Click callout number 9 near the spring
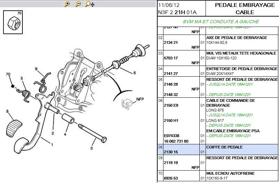This screenshot has width=279, height=183. click(x=36, y=69)
